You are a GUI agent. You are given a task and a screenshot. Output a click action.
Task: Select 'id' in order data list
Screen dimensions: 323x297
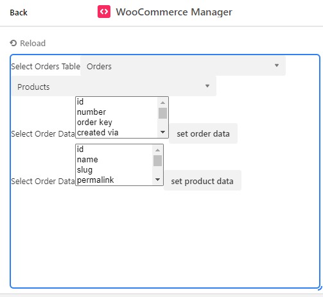click(117, 102)
